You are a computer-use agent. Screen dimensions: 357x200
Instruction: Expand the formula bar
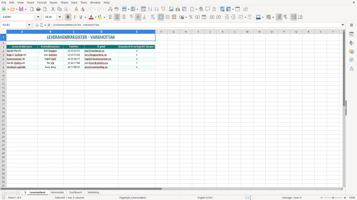pos(343,25)
